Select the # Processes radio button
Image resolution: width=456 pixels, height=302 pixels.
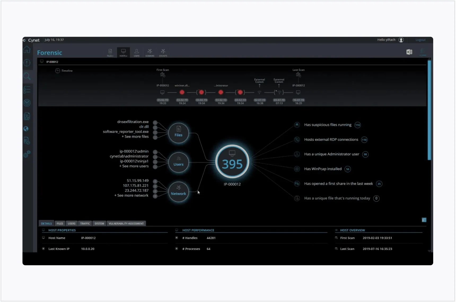point(177,249)
